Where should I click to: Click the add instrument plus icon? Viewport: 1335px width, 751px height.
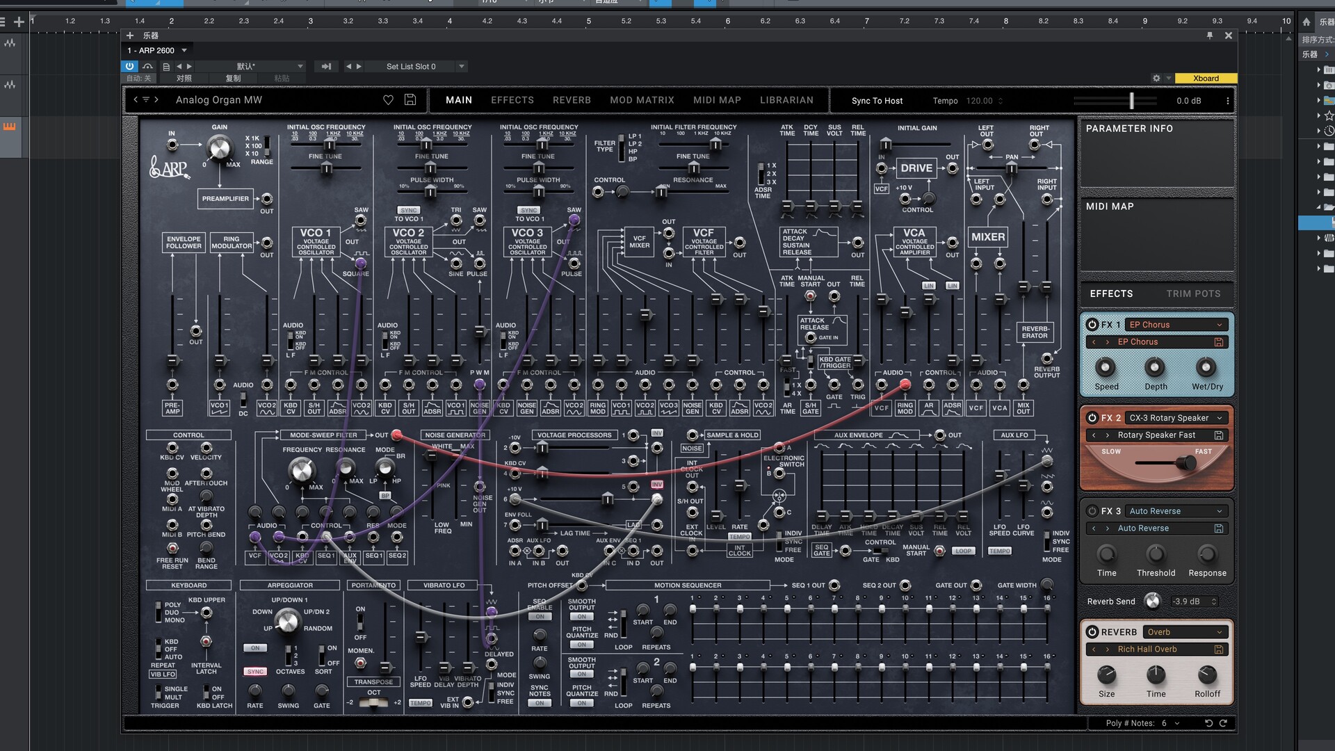(129, 35)
